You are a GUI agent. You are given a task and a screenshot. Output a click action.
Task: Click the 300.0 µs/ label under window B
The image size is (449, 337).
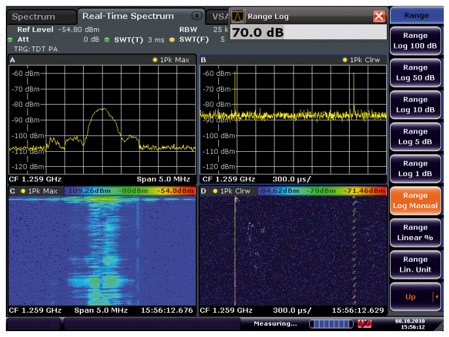click(x=291, y=179)
